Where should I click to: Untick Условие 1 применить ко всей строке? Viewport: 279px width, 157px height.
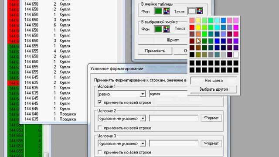coord(100,102)
